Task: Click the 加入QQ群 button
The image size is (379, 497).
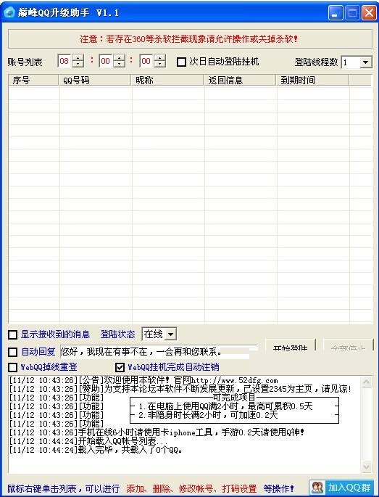Action: [x=341, y=487]
